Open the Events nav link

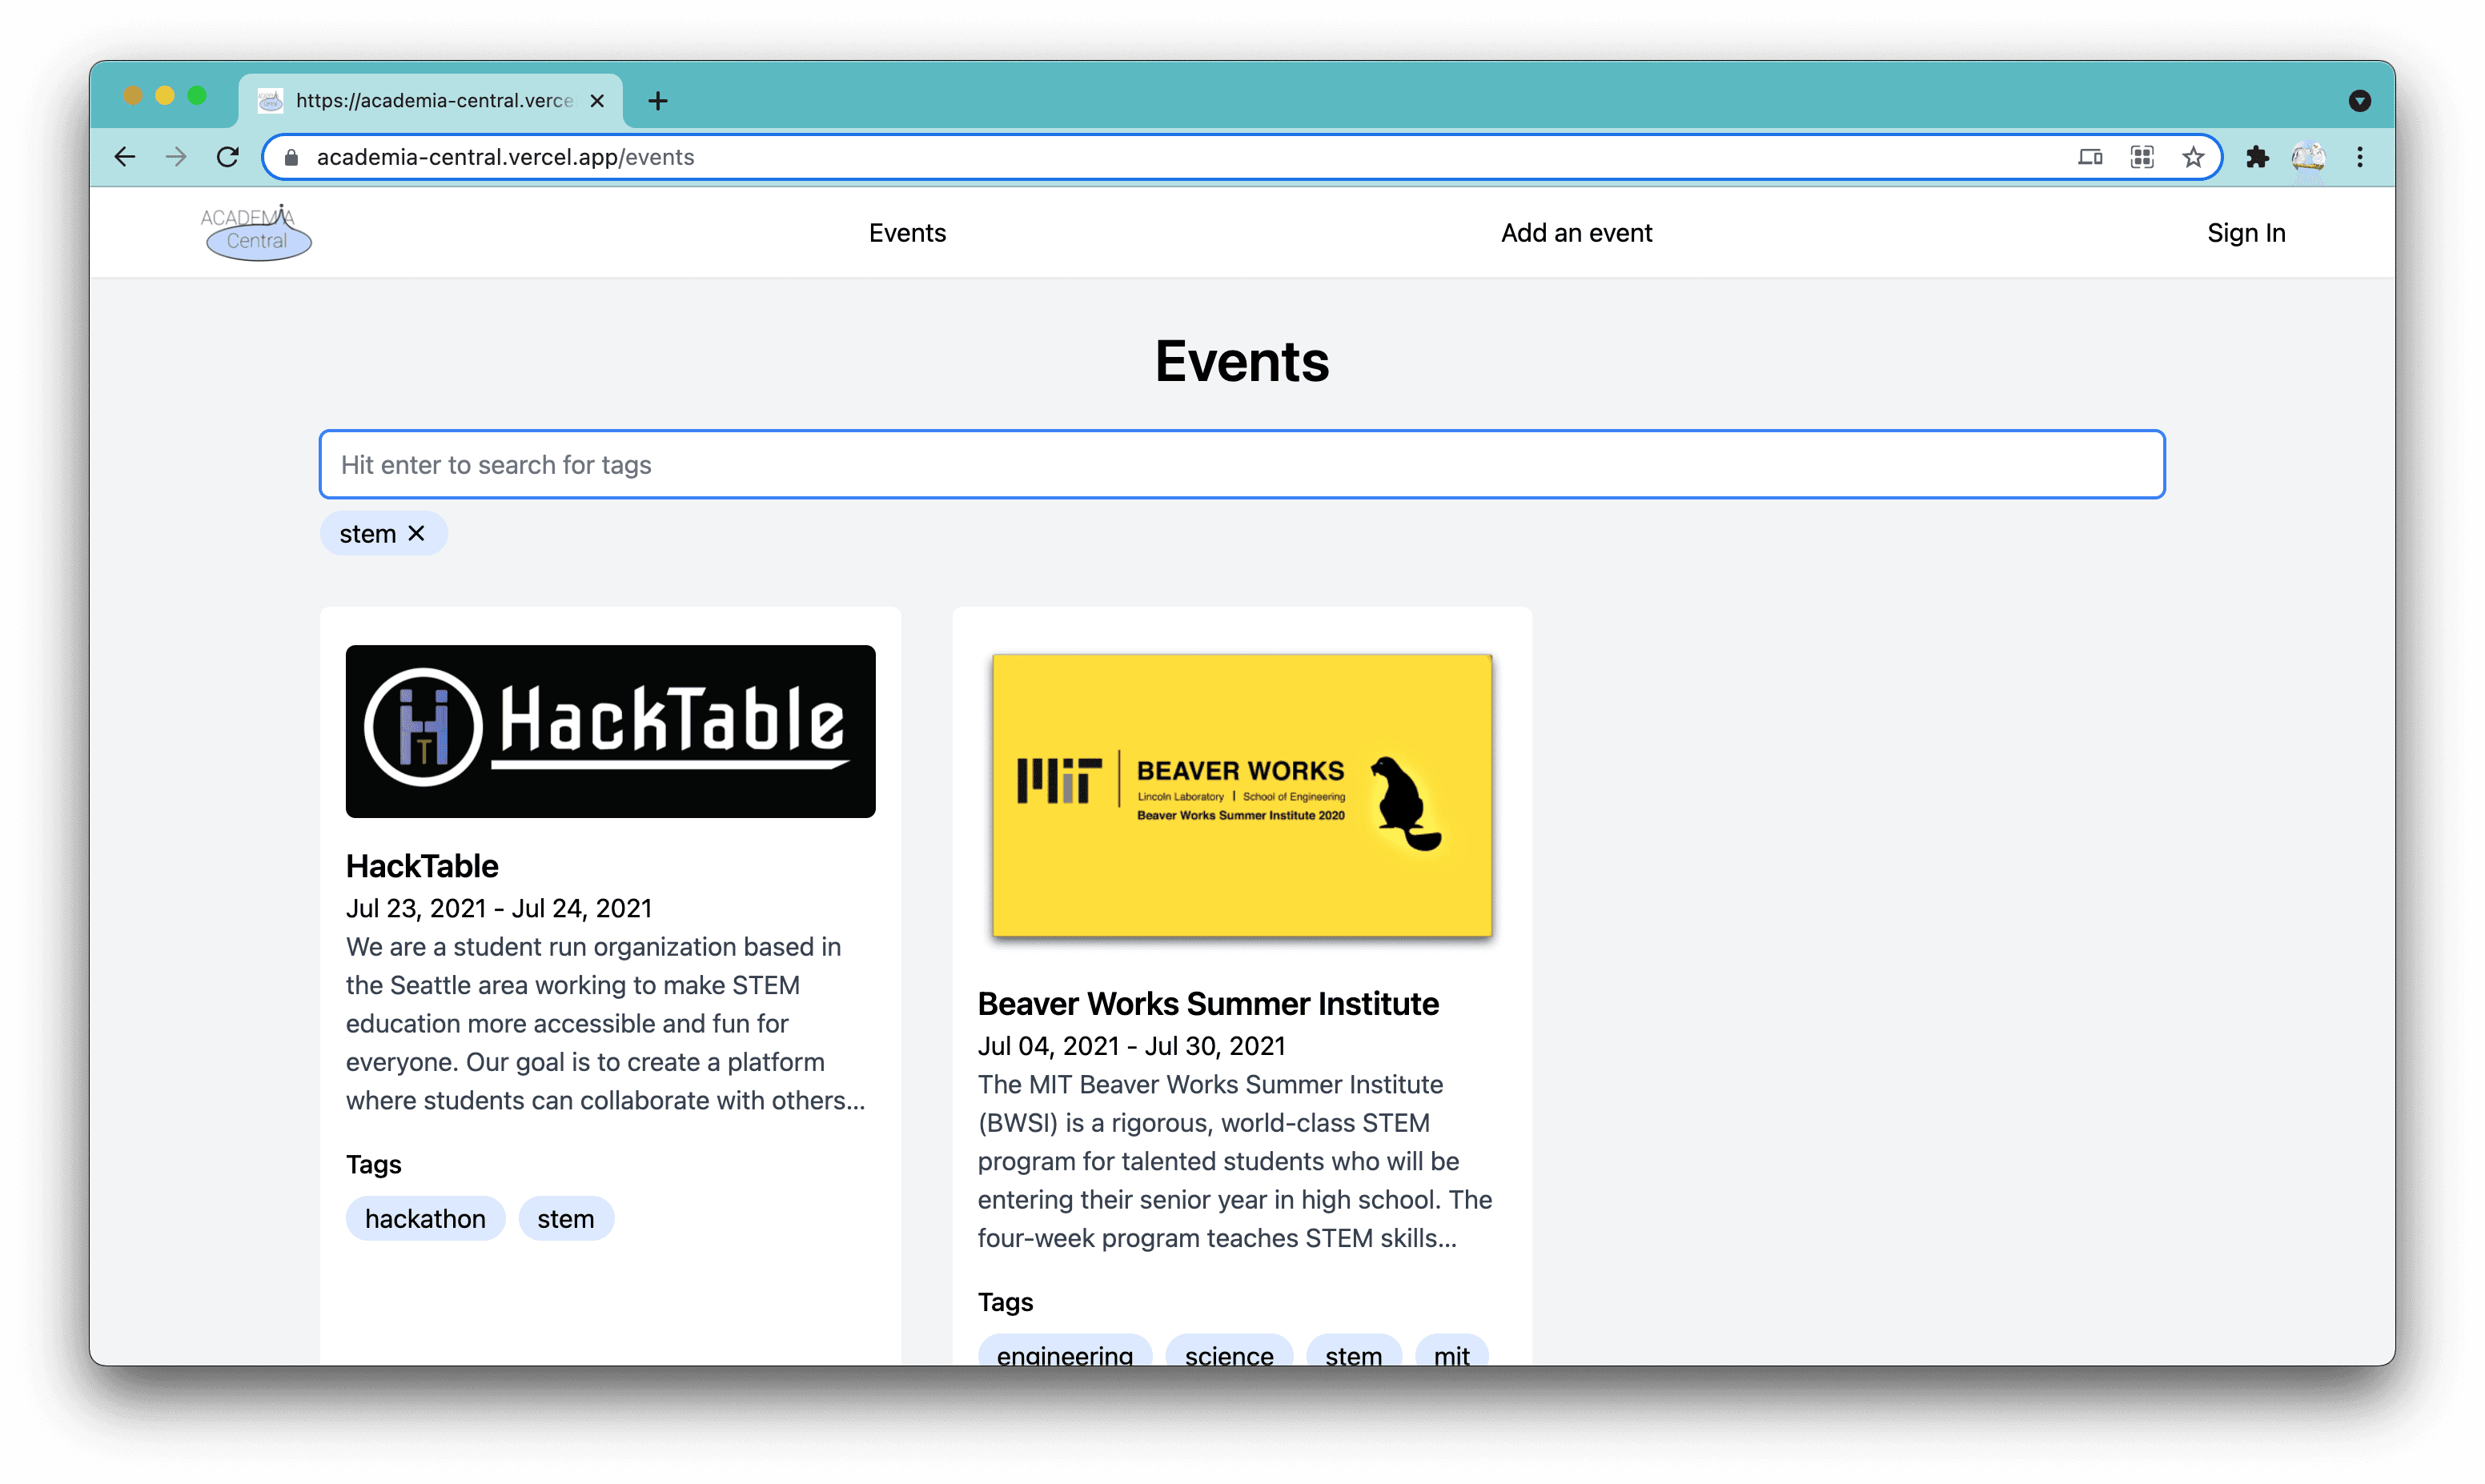pos(907,233)
